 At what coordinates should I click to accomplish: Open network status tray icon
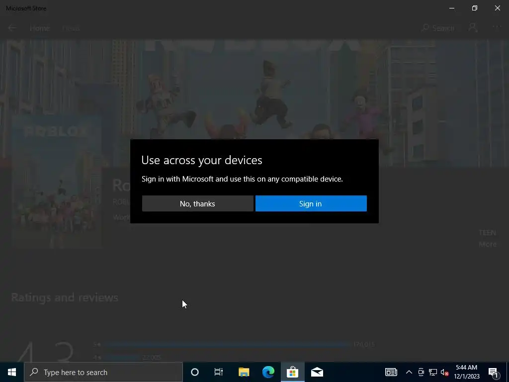pos(433,372)
